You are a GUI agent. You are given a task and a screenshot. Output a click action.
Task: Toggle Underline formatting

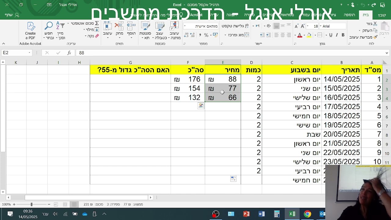pyautogui.click(x=331, y=35)
